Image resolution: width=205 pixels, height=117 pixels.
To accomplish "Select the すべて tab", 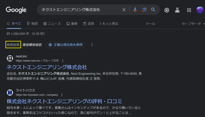I will (x=14, y=24).
